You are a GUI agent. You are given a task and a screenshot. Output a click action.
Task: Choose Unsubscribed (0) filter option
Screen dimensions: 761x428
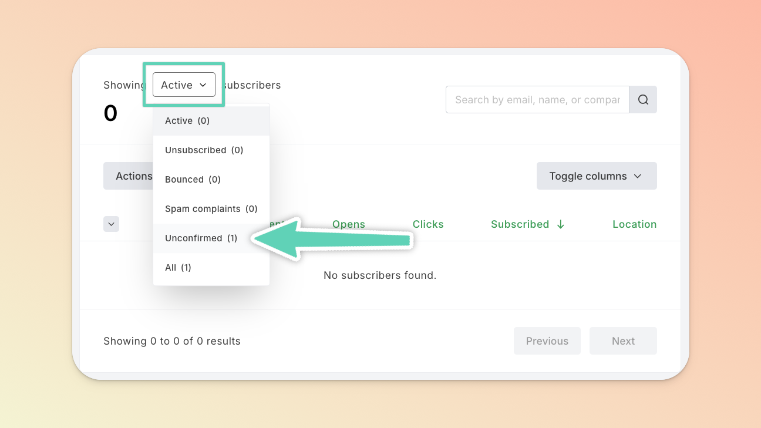point(204,150)
